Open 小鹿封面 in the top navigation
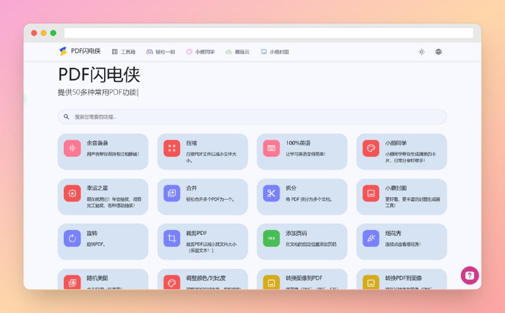This screenshot has width=505, height=313. coord(275,52)
